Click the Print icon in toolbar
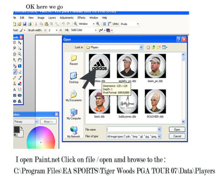The width and height of the screenshot is (217, 177). click(30, 24)
